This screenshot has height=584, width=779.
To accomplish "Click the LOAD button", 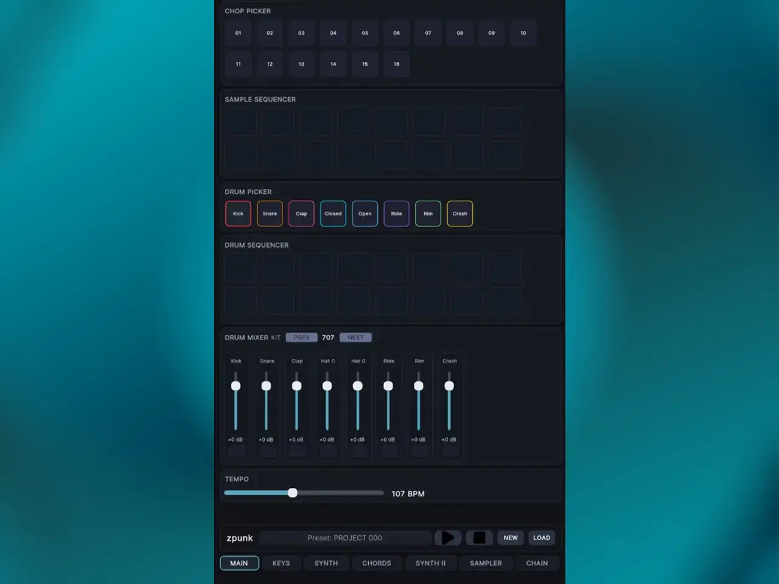I will click(542, 538).
